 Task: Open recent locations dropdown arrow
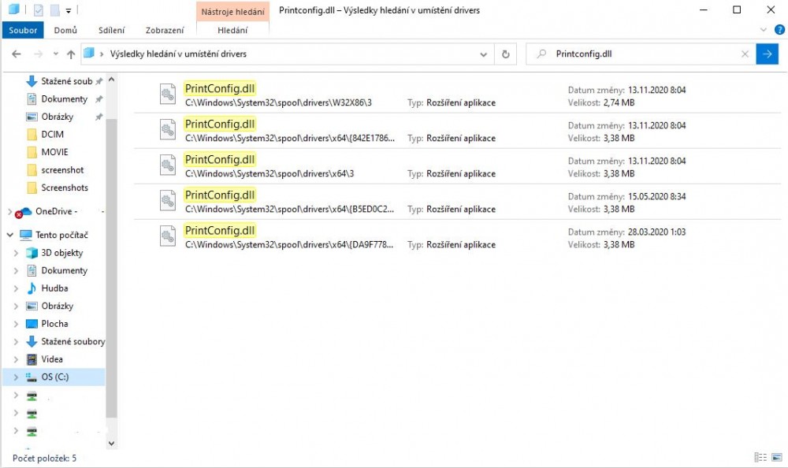point(55,54)
